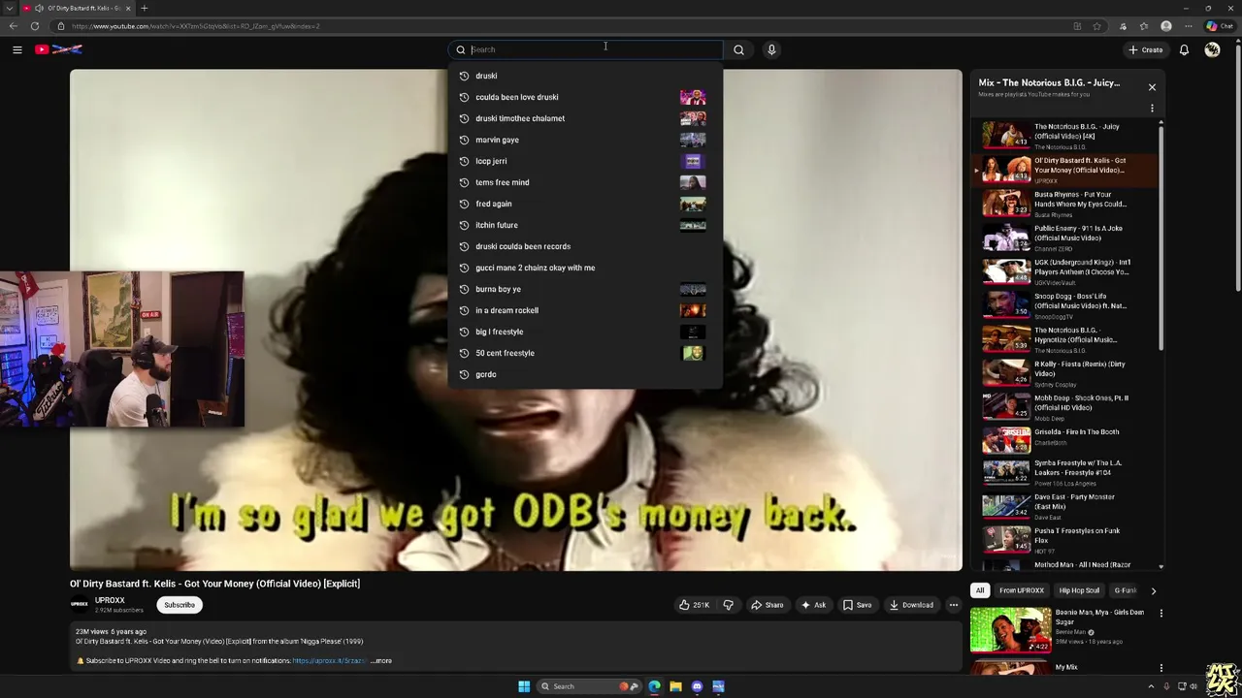Screen dimensions: 1242x698
Task: Subscribe to the UPROXX channel
Action: [x=179, y=605]
